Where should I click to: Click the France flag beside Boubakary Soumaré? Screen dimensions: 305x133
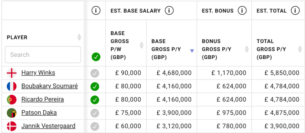point(12,86)
